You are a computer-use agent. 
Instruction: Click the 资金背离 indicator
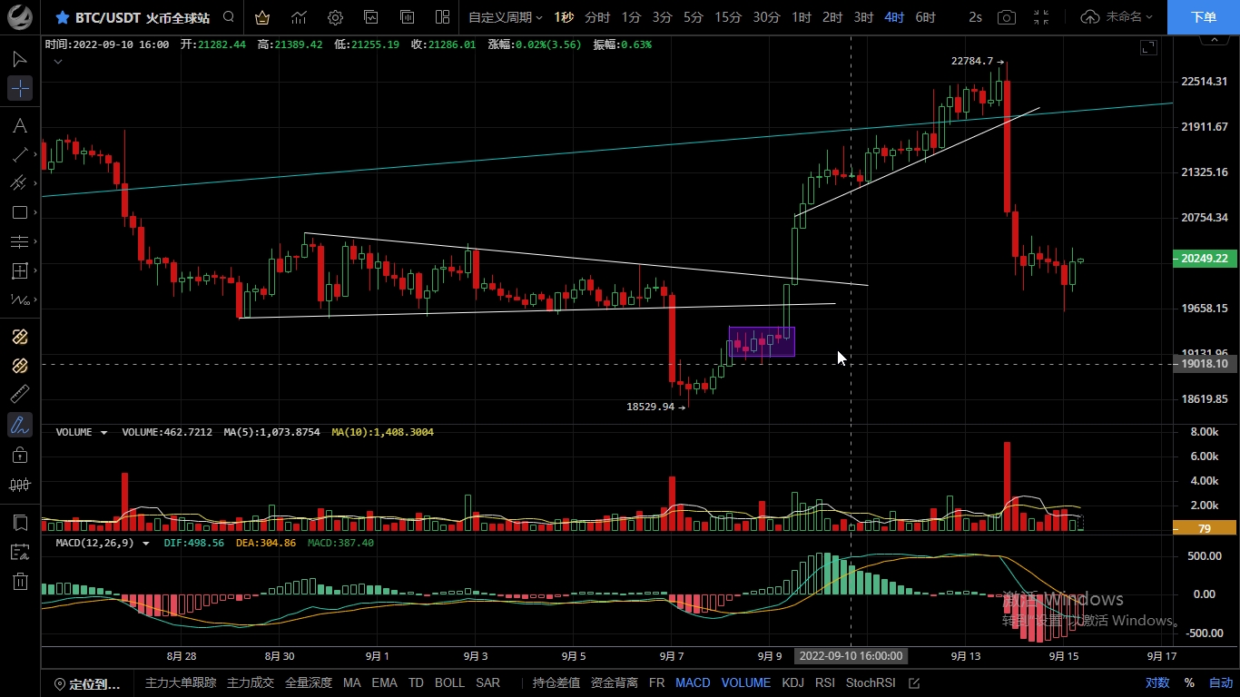coord(614,683)
